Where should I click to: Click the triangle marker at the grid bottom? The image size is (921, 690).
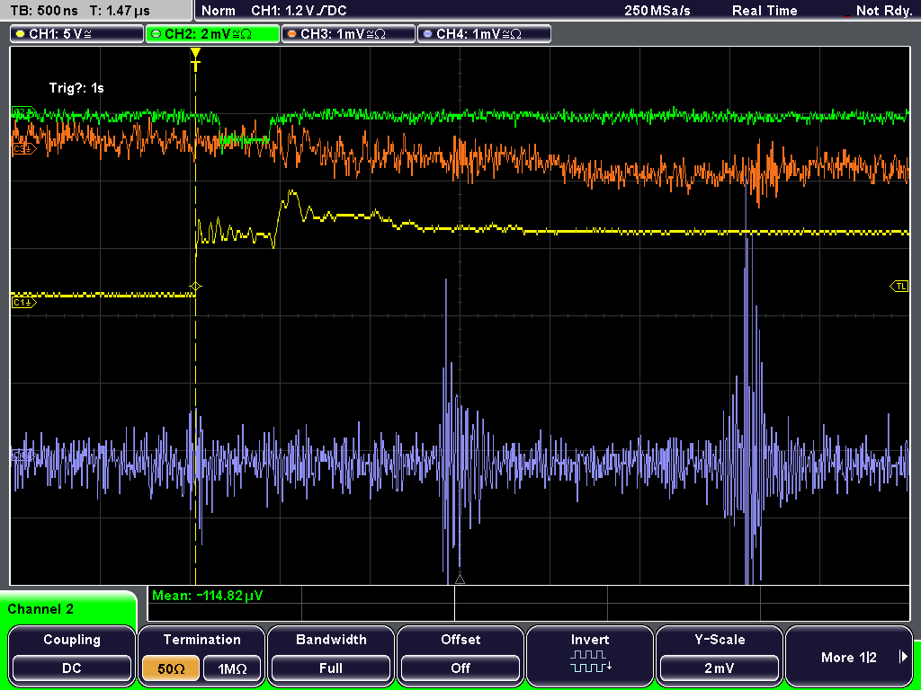point(460,579)
